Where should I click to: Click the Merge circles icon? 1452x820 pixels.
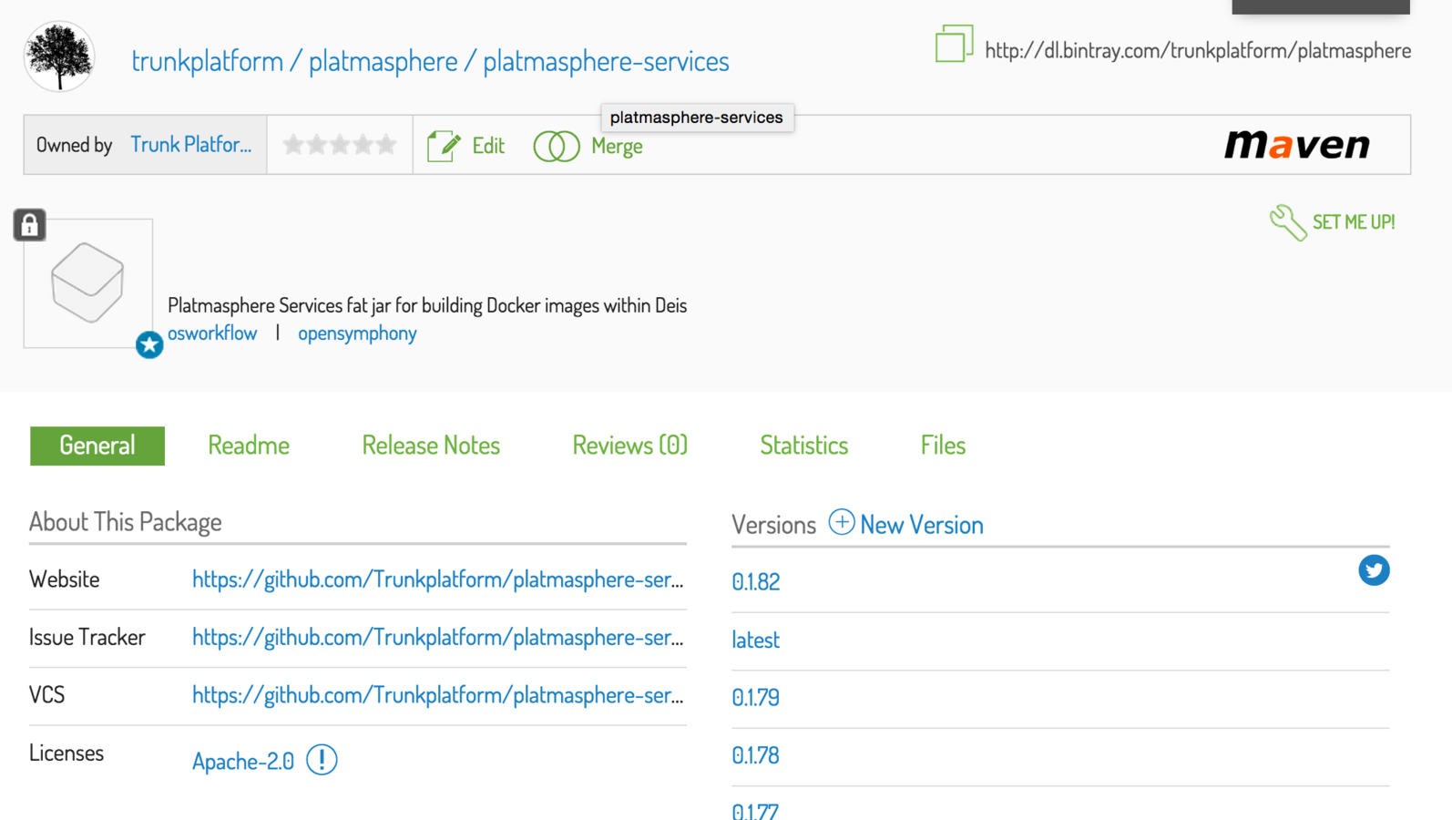tap(557, 146)
